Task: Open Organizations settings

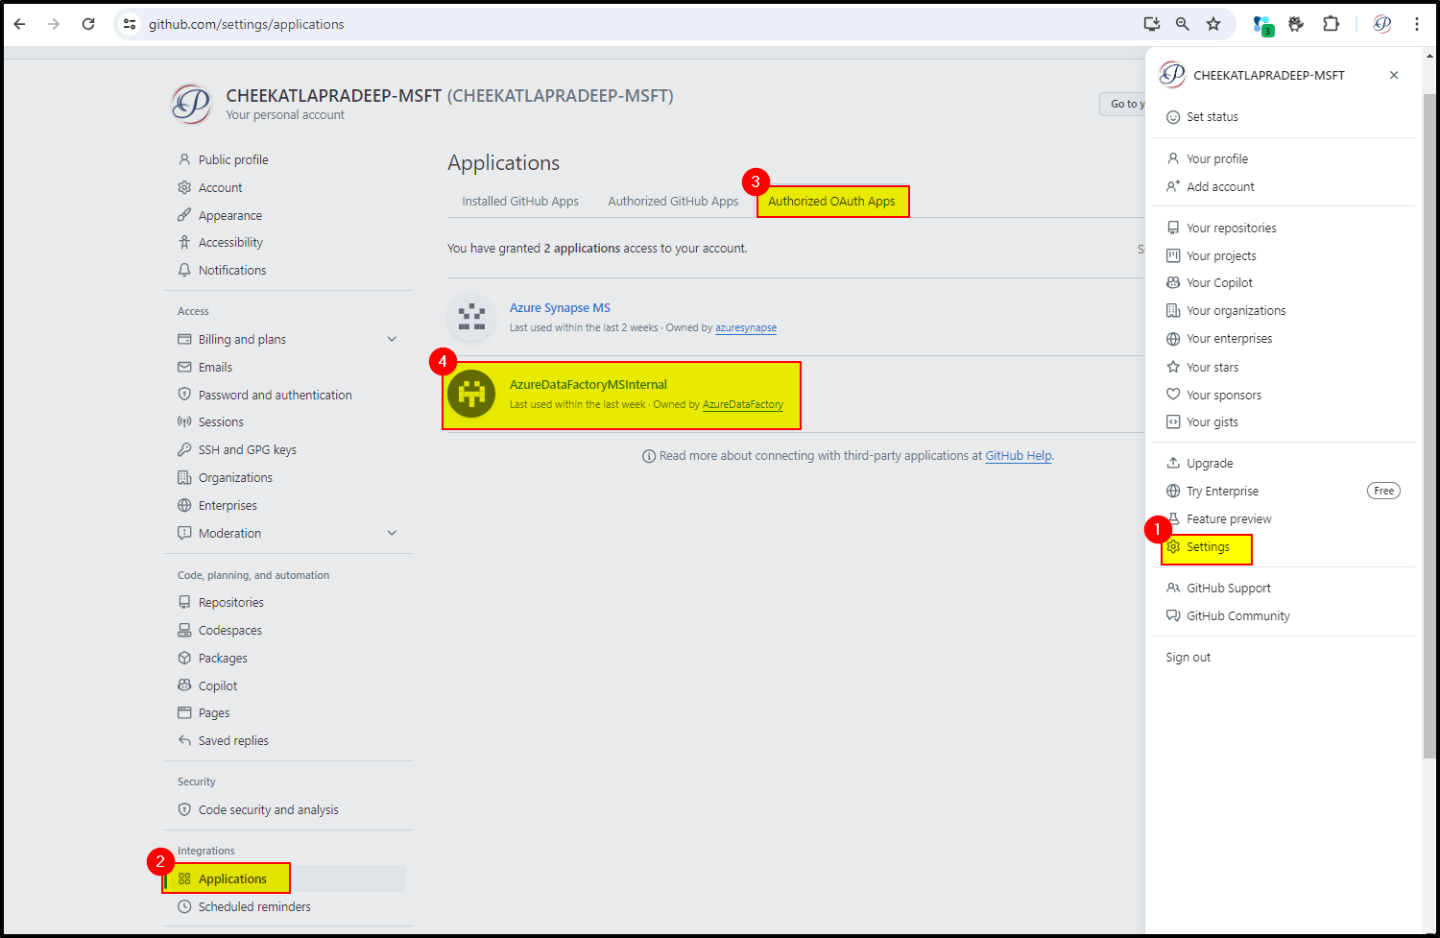Action: [x=235, y=477]
